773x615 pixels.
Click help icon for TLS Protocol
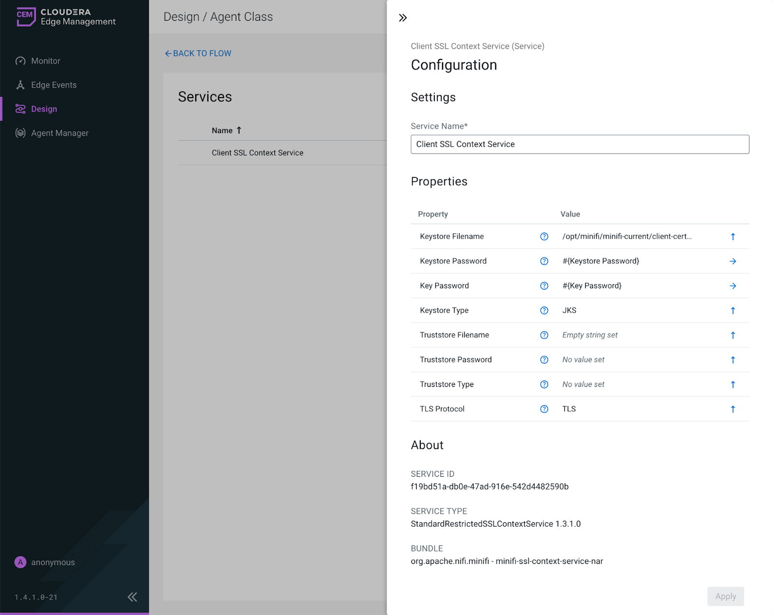pyautogui.click(x=544, y=409)
